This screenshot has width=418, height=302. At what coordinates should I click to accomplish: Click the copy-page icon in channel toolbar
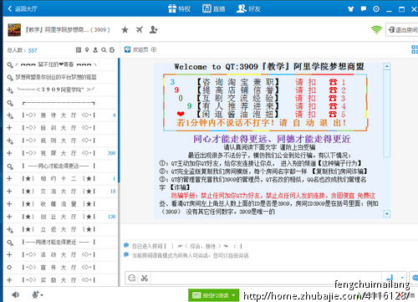pos(112,50)
